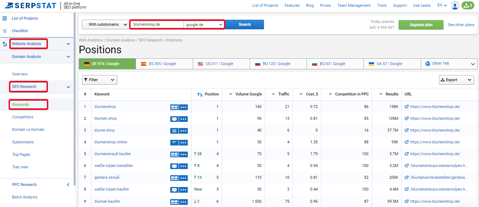Click sort arrow on Competition in PPC column
This screenshot has width=479, height=207.
[330, 94]
